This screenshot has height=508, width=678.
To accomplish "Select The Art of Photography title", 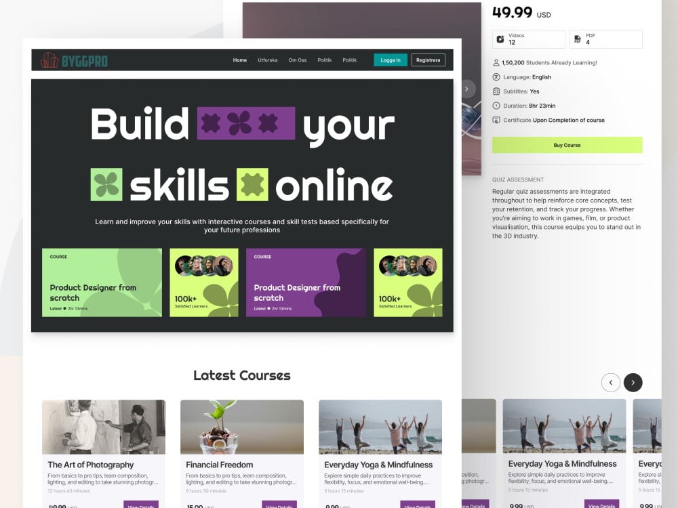I will 91,465.
